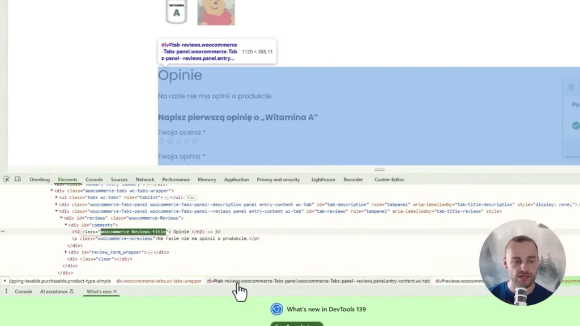This screenshot has width=580, height=326.
Task: Expand the review_form_wrapper div
Action: coord(66,252)
